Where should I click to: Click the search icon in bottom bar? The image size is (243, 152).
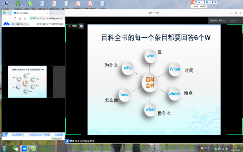(4, 135)
